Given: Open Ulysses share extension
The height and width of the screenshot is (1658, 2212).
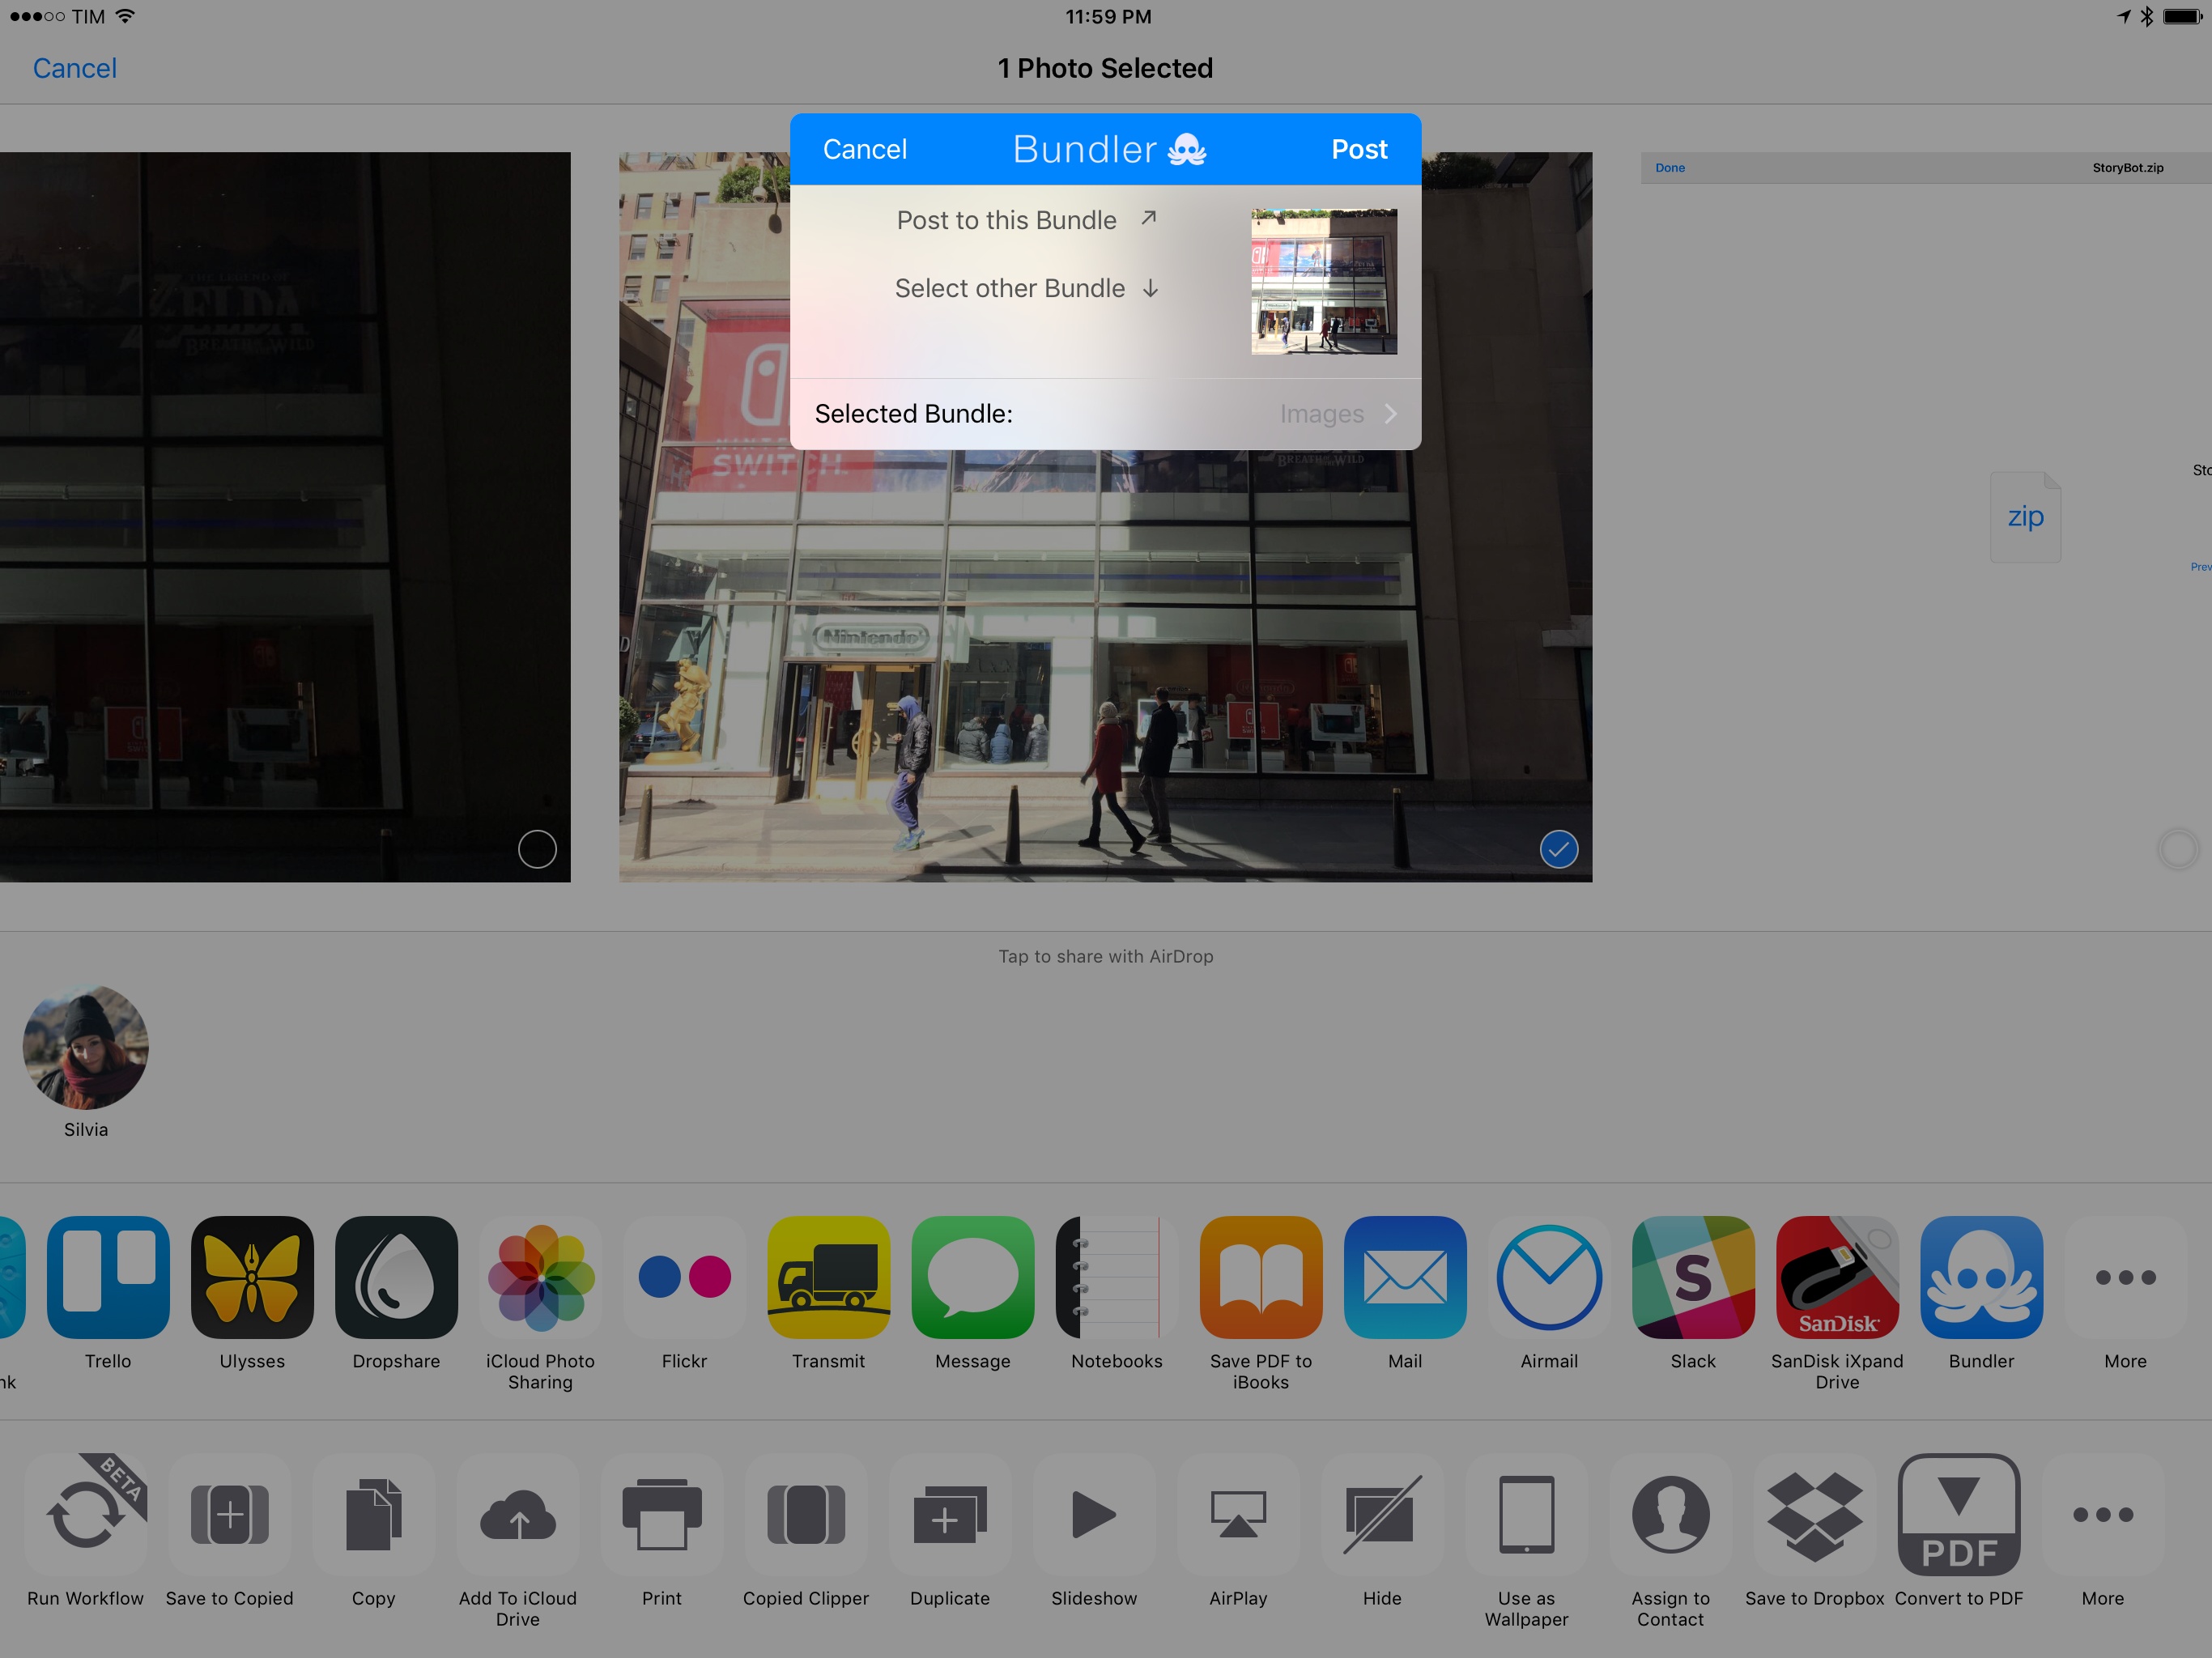Looking at the screenshot, I should tap(252, 1277).
